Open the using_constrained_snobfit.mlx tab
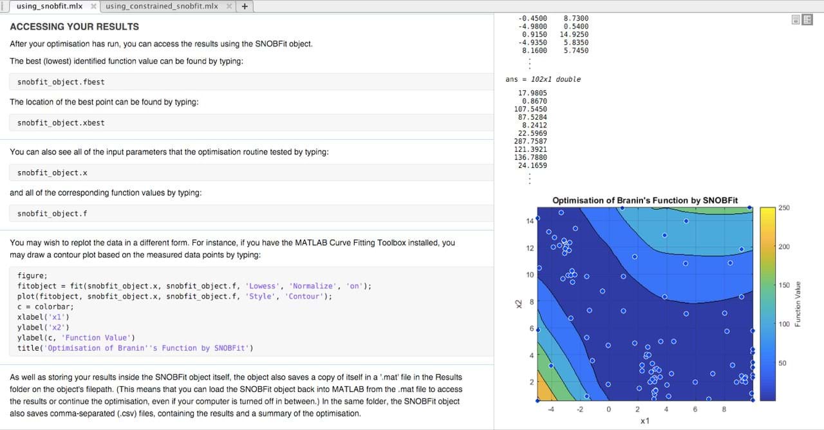The height and width of the screenshot is (430, 824). click(x=162, y=6)
